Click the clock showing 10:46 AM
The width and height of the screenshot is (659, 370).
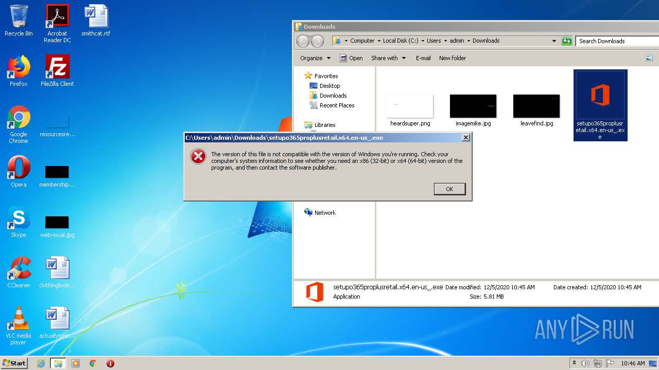point(633,363)
